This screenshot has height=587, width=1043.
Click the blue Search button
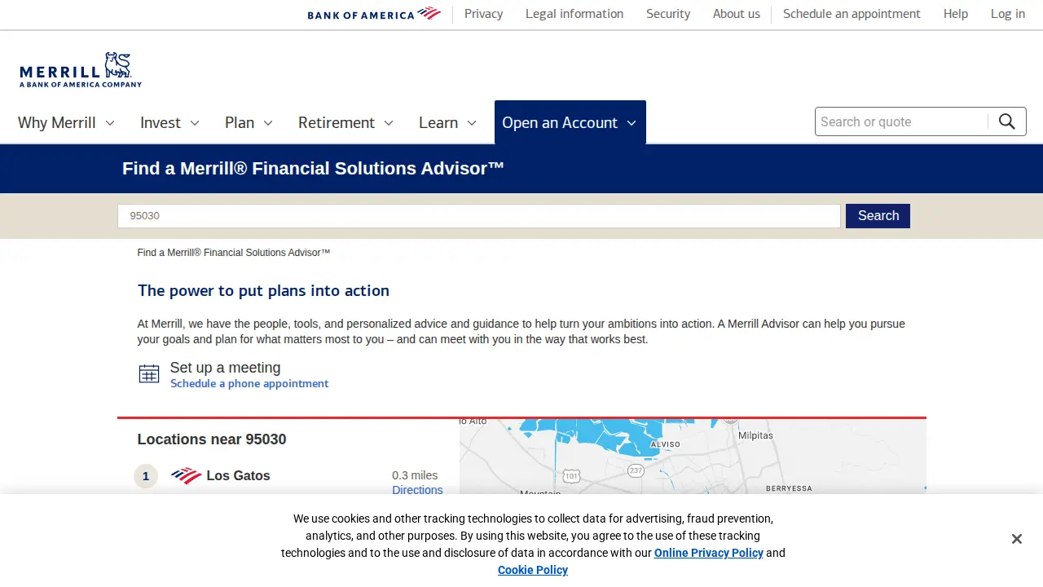[878, 216]
